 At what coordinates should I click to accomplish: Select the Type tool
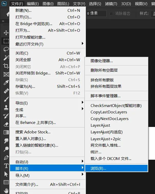pos(6,166)
